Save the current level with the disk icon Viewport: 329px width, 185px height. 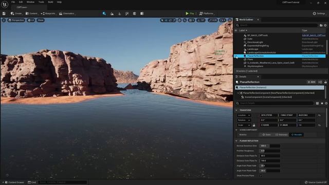pos(4,13)
